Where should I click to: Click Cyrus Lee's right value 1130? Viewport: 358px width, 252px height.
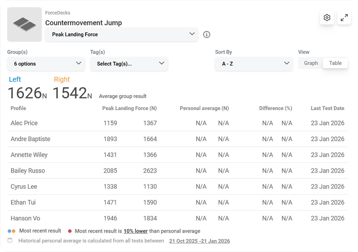tap(150, 187)
